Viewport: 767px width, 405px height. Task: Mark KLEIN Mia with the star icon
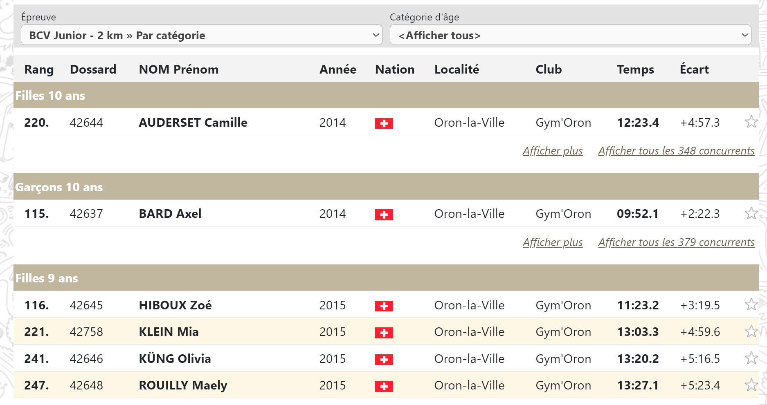point(751,331)
